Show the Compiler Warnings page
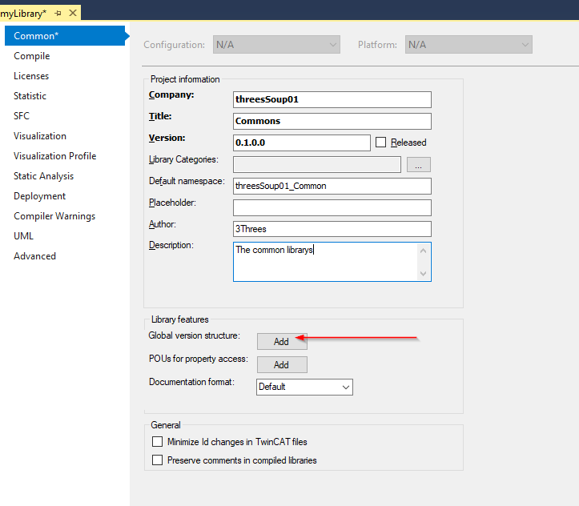Image resolution: width=579 pixels, height=506 pixels. [x=54, y=216]
